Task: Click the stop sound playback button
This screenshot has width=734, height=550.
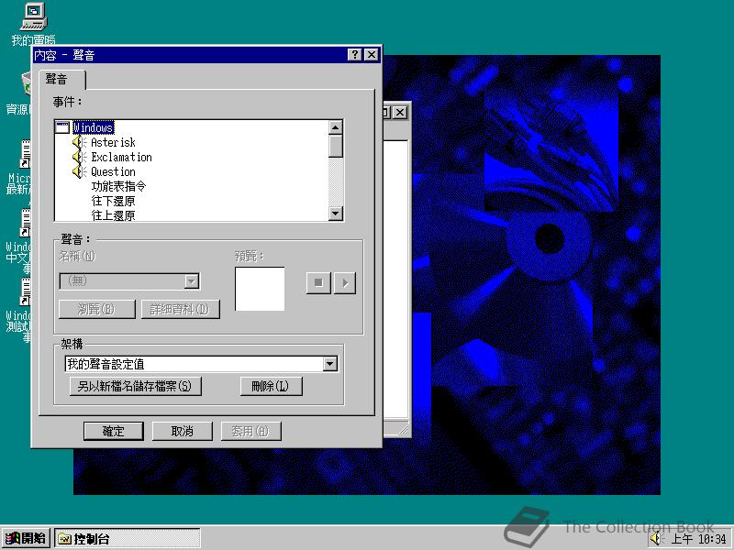Action: (x=318, y=283)
